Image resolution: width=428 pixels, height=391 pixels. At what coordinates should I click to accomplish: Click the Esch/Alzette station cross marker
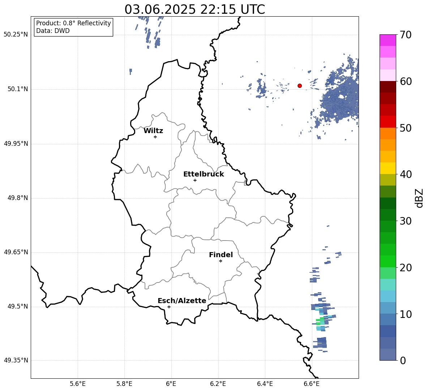tap(169, 307)
